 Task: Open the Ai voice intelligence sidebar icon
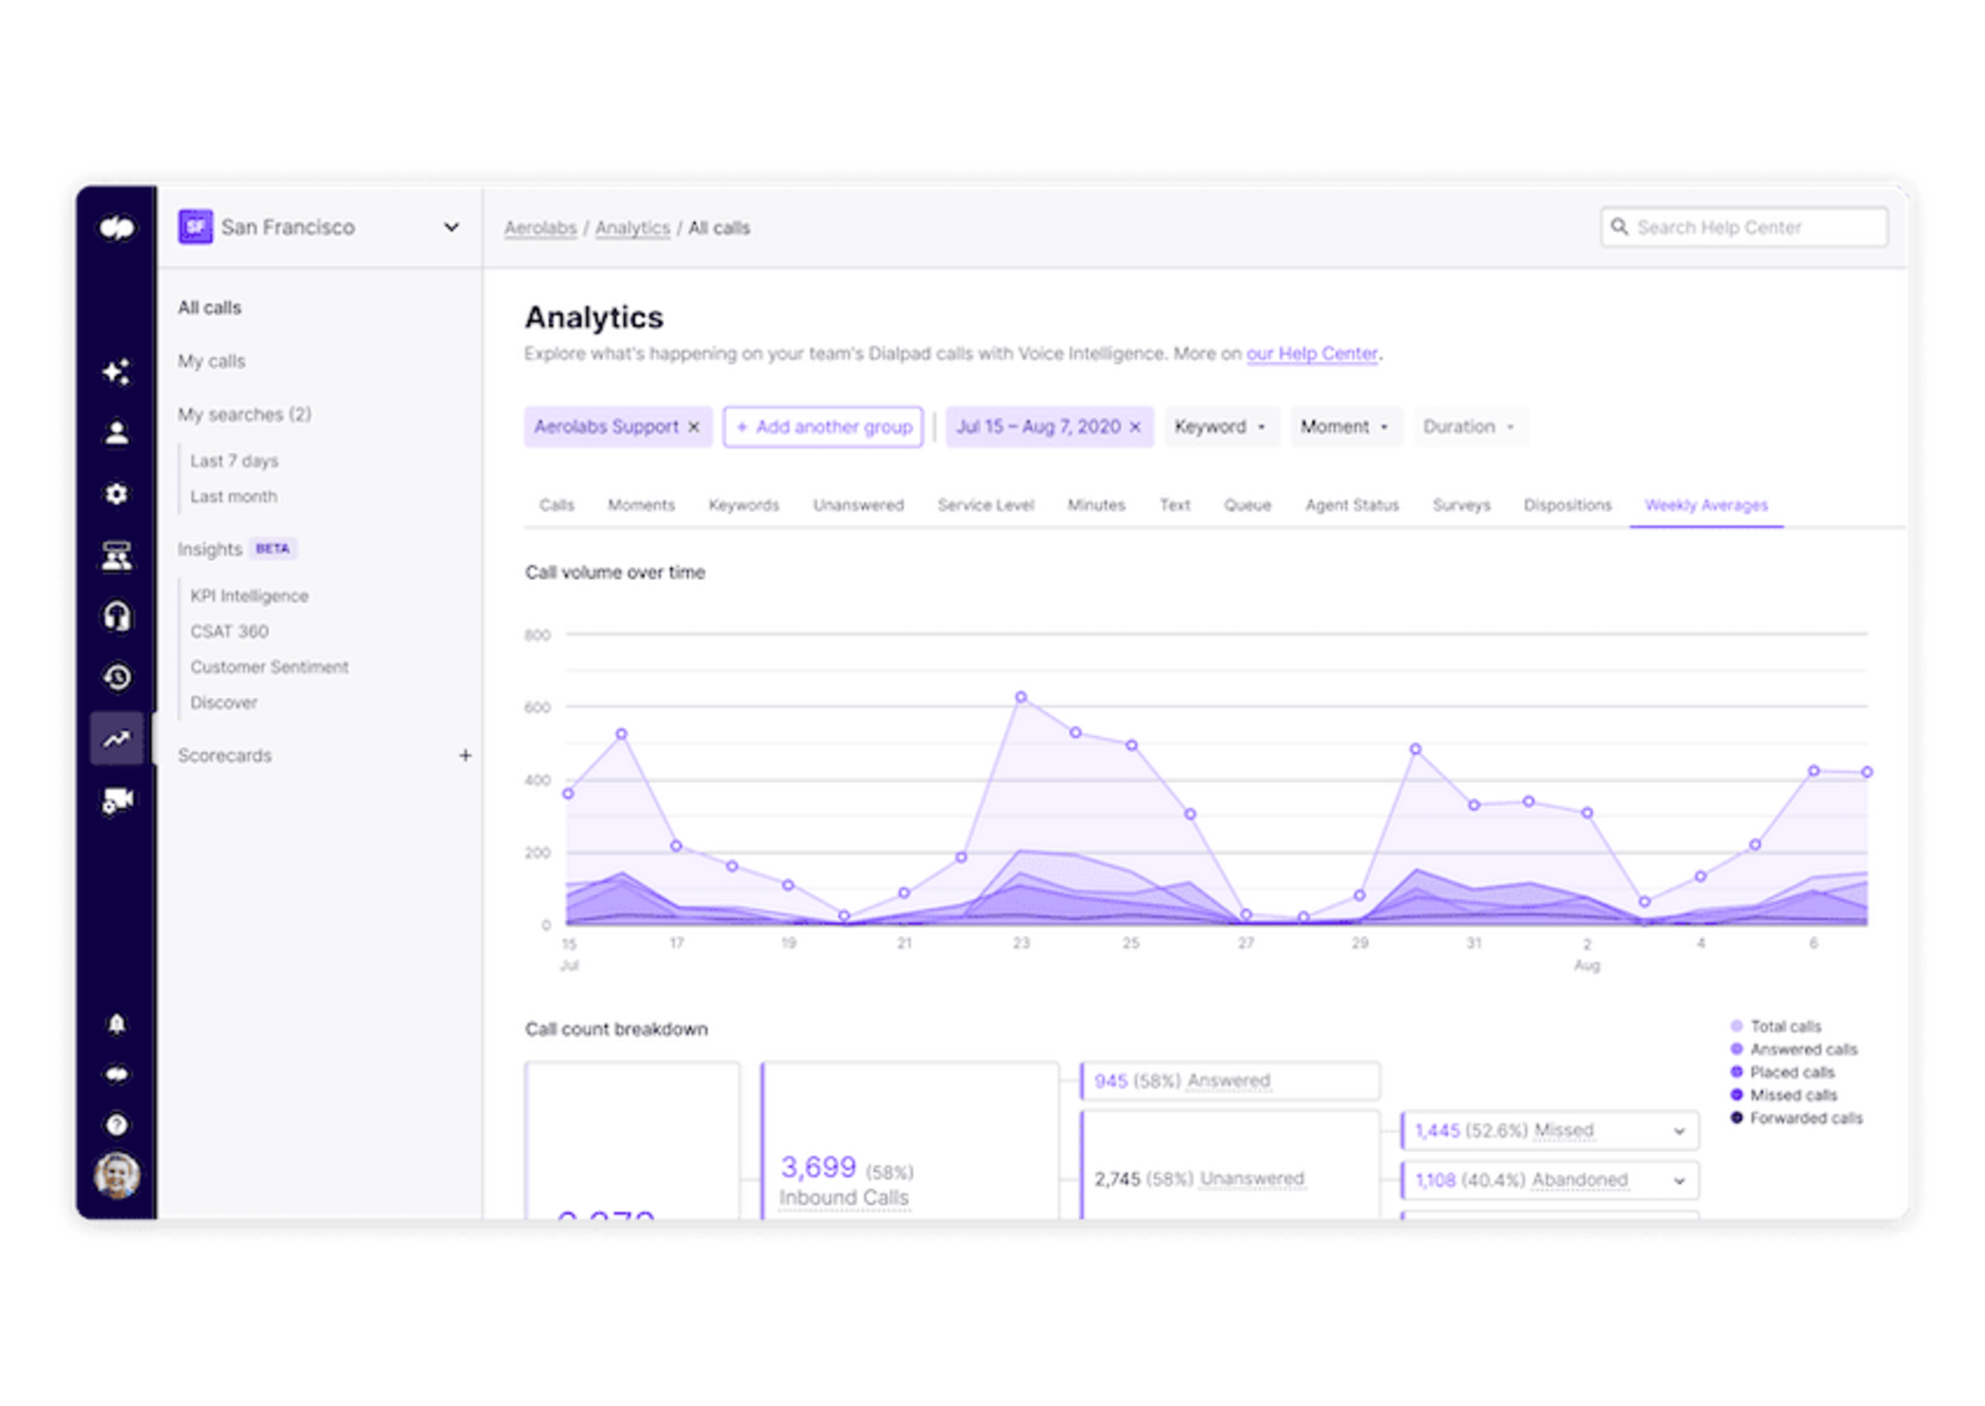click(117, 370)
